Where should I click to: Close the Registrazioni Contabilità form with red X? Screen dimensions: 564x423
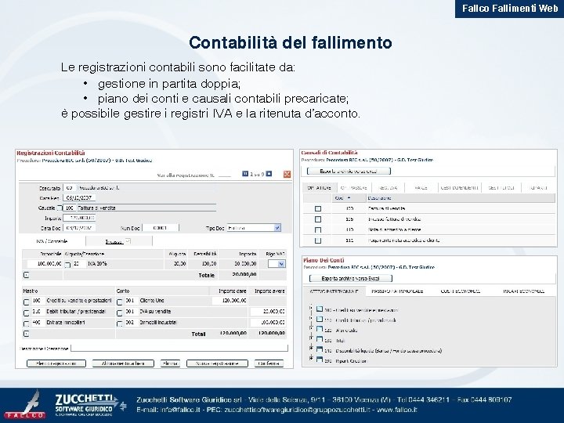[287, 174]
